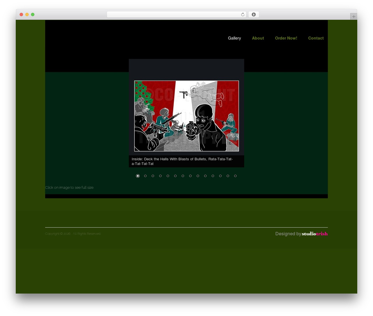Viewport: 373px width, 316px height.
Task: Select the fourth slide indicator dot
Action: coord(160,176)
